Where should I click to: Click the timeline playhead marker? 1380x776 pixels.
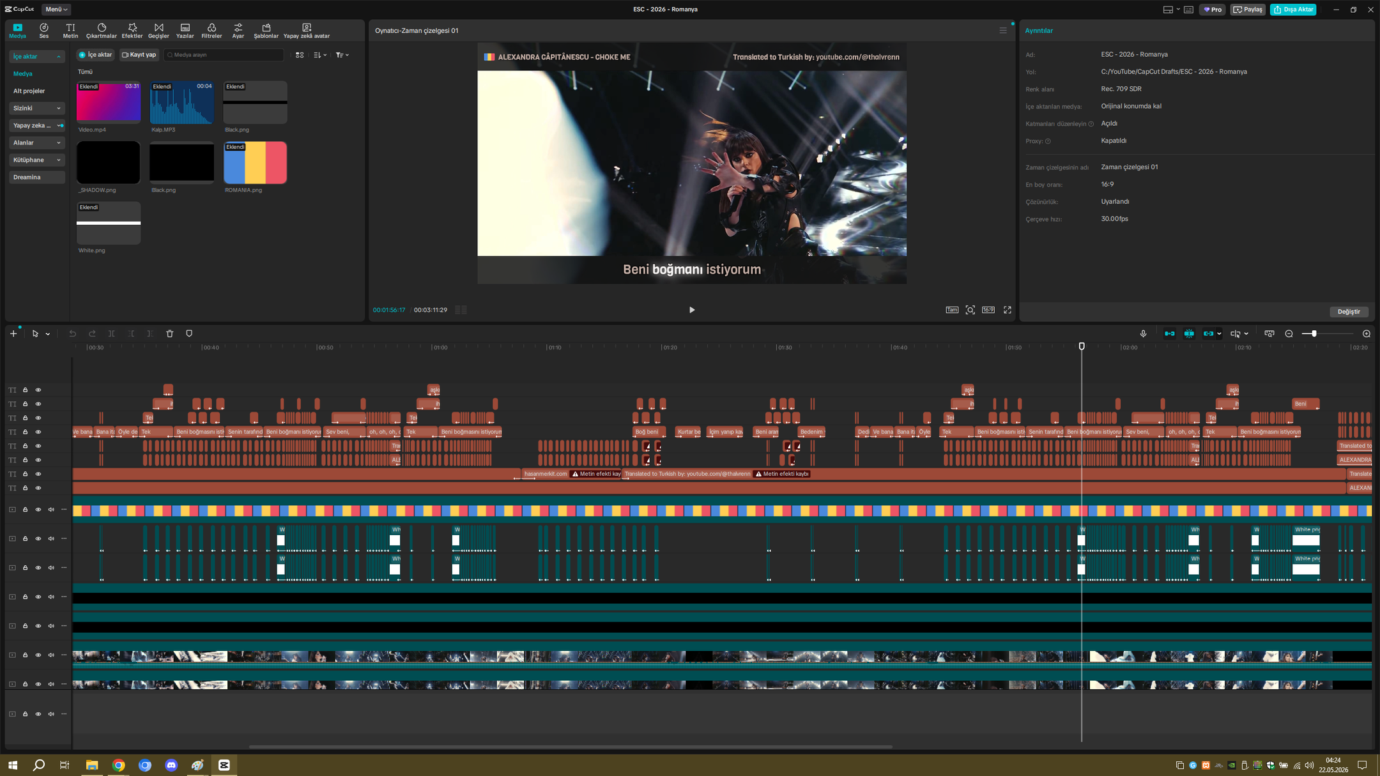coord(1082,346)
